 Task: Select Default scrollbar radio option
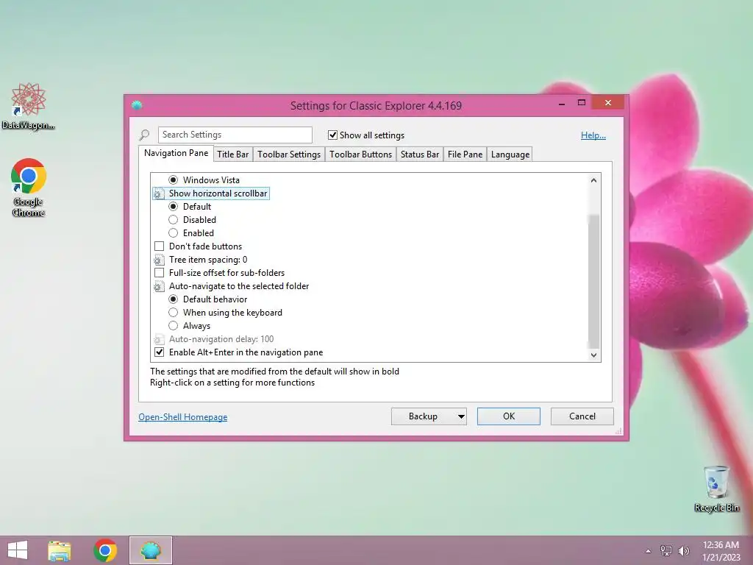174,207
